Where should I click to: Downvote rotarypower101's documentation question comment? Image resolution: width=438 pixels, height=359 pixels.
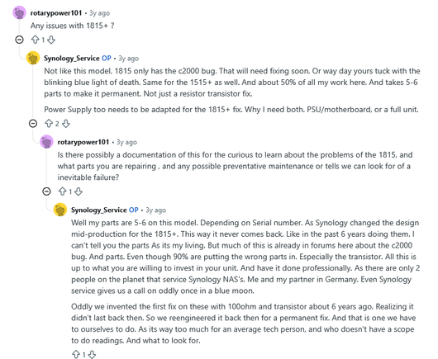tap(79, 191)
